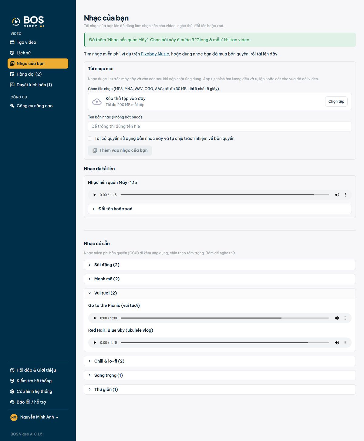Go to Tạo video in sidebar

click(38, 42)
